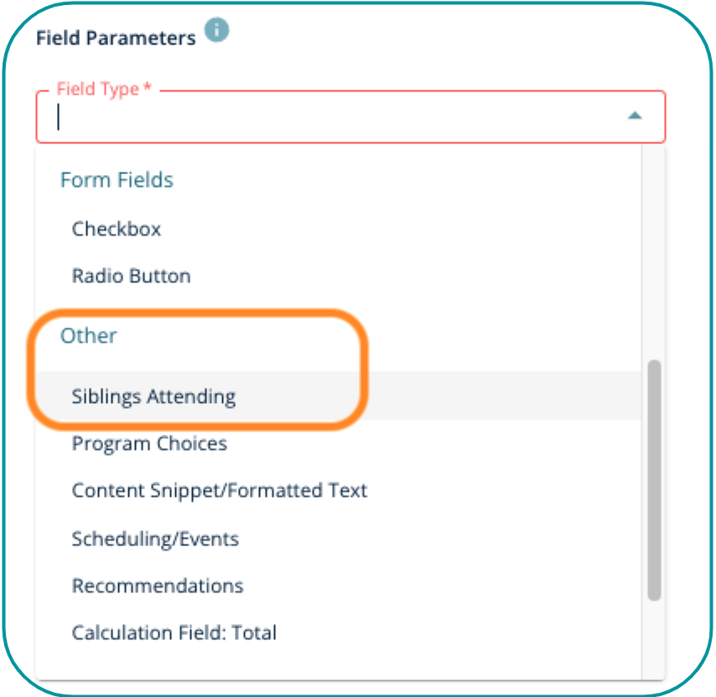Click the Form Fields group header
The height and width of the screenshot is (697, 716).
(117, 180)
